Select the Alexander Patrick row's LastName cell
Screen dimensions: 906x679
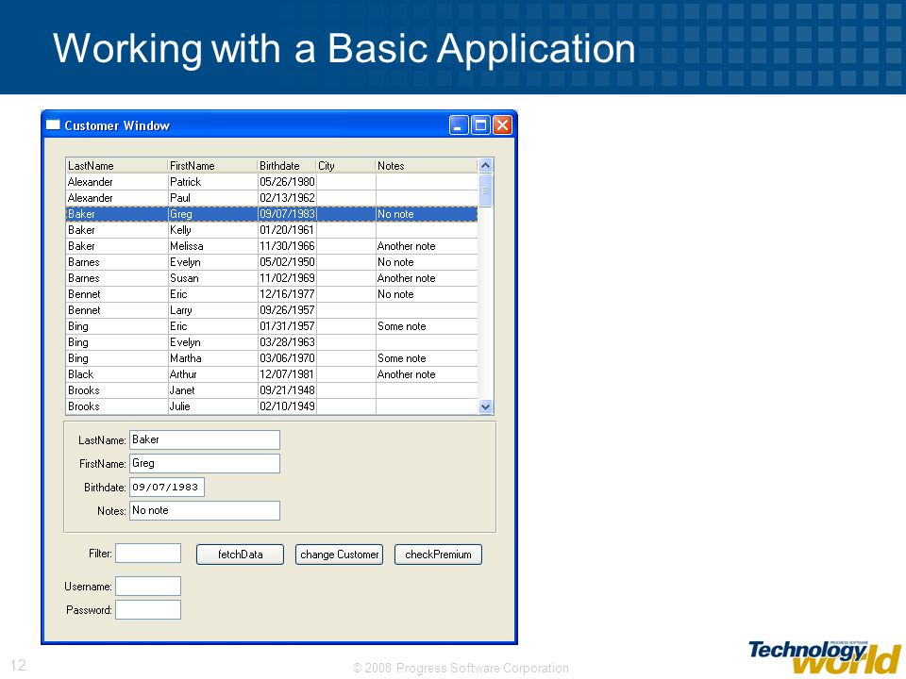tap(117, 182)
